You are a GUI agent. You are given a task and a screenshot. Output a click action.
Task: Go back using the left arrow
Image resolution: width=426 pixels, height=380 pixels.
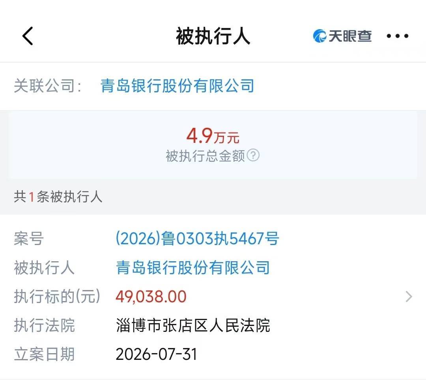28,36
